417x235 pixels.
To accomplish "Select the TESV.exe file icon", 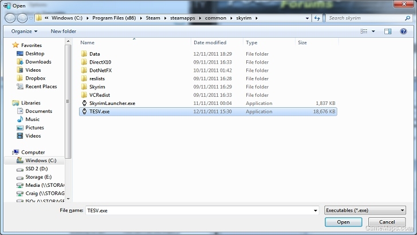I will (x=84, y=112).
